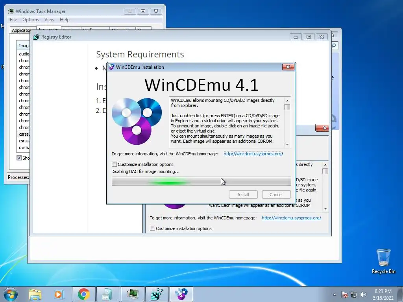Click the System Requirements heading
The height and width of the screenshot is (302, 403).
tap(140, 54)
